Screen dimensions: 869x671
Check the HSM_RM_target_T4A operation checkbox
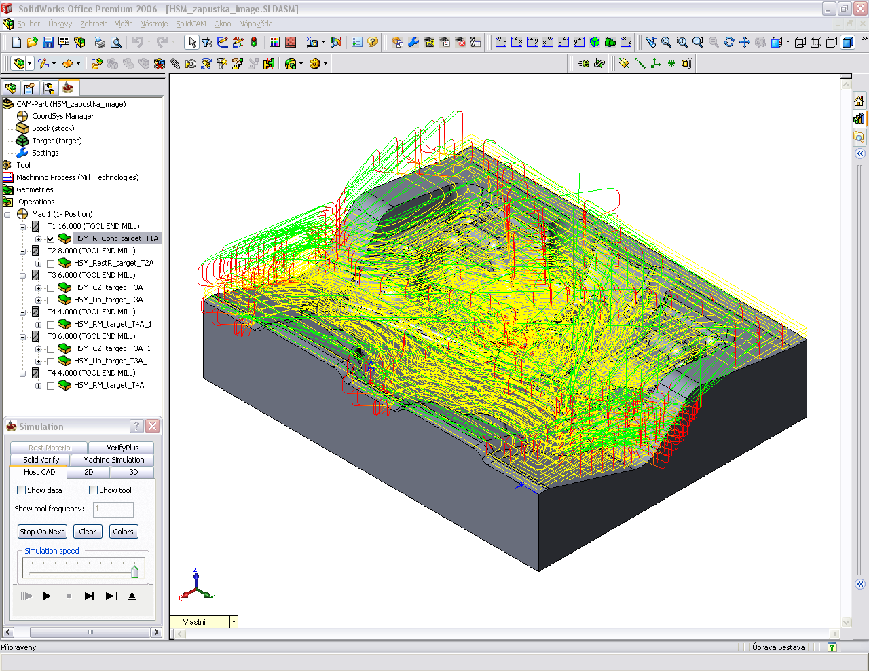click(x=50, y=386)
